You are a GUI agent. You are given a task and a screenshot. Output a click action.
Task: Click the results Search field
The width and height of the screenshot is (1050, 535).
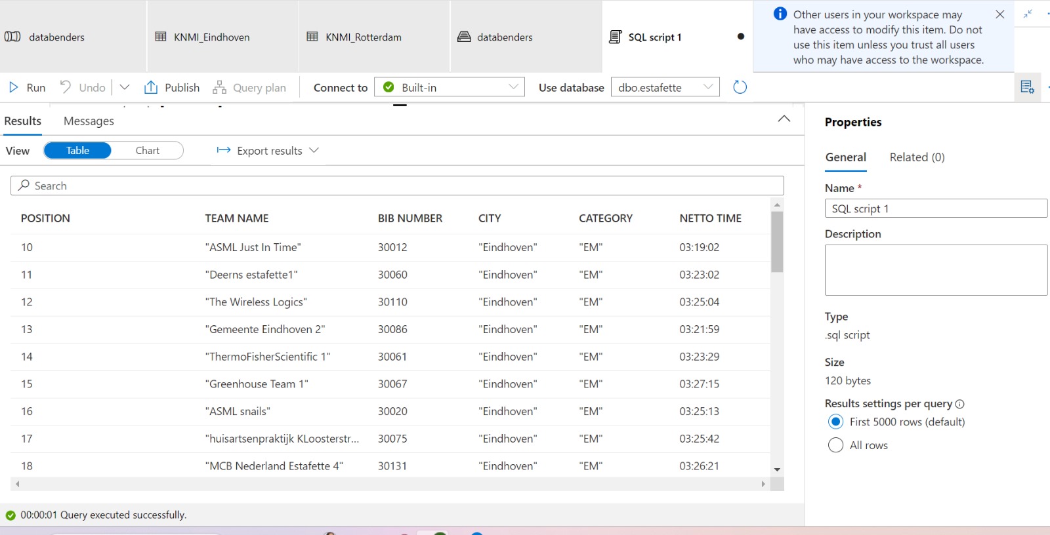(397, 186)
